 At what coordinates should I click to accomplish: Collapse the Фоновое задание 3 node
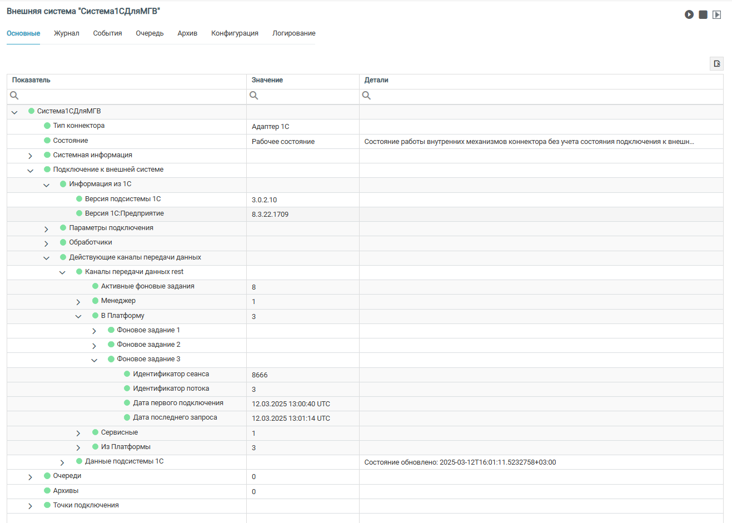point(94,360)
